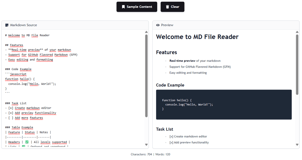Screen dimensions: 302x160
Task: Click the green checkmark in the Headers table row
Action: tap(27, 142)
